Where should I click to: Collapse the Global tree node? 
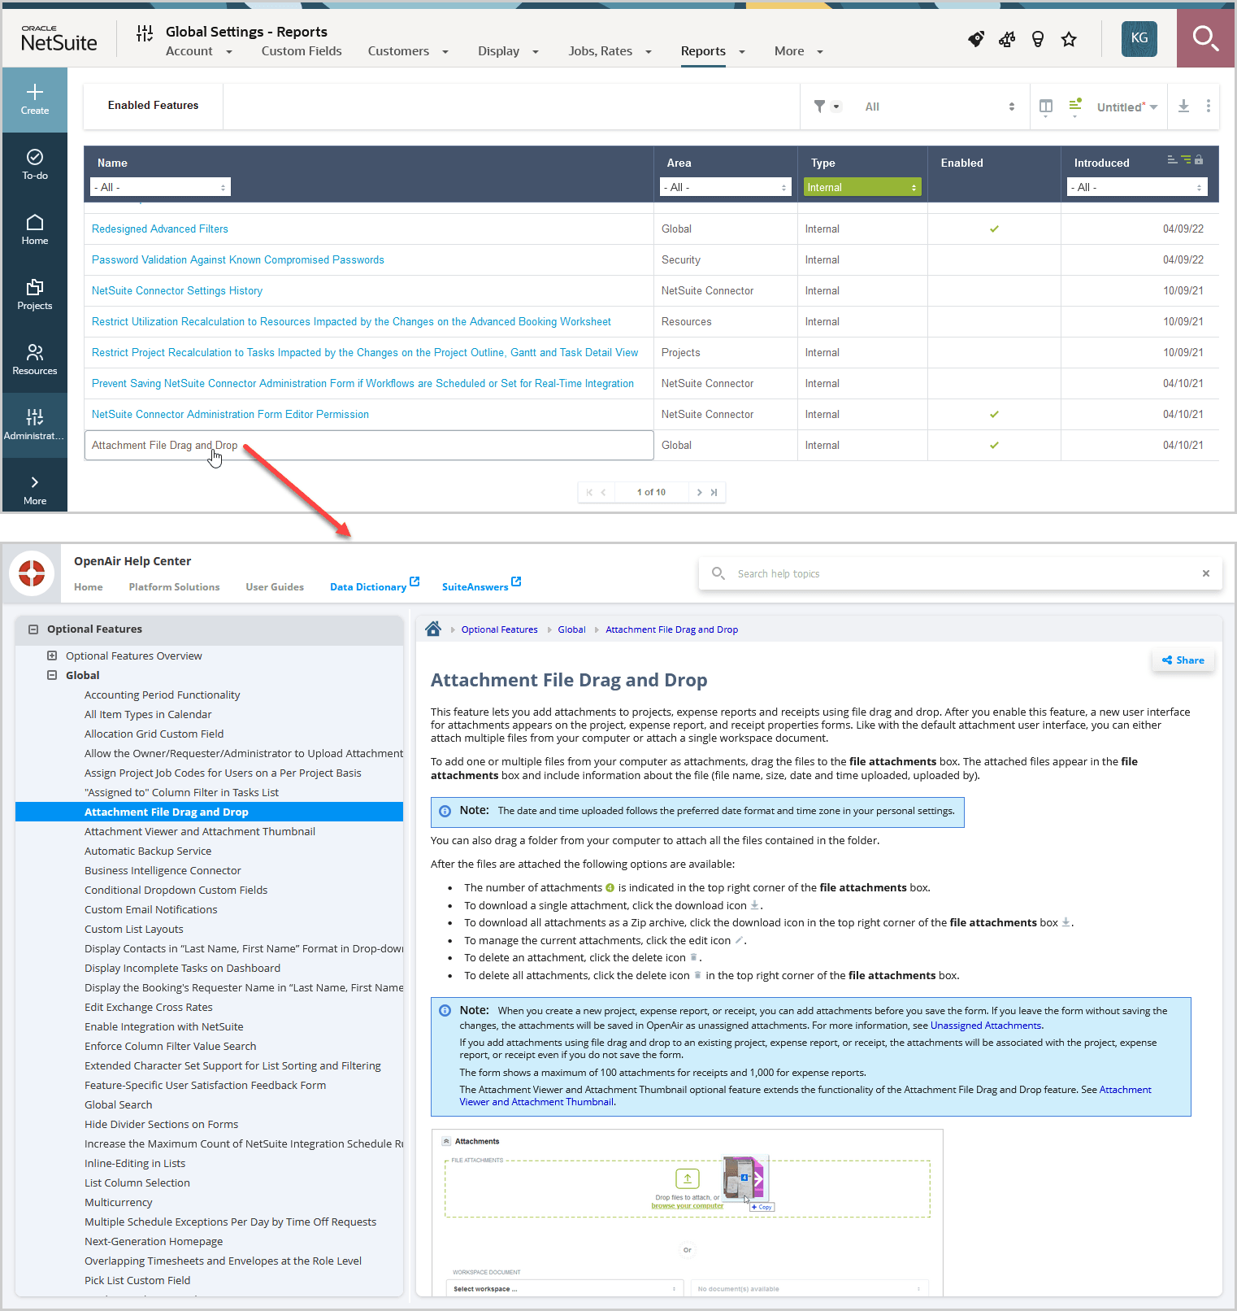pos(52,675)
